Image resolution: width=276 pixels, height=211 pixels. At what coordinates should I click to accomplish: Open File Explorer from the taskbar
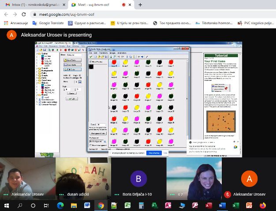pyautogui.click(x=74, y=205)
